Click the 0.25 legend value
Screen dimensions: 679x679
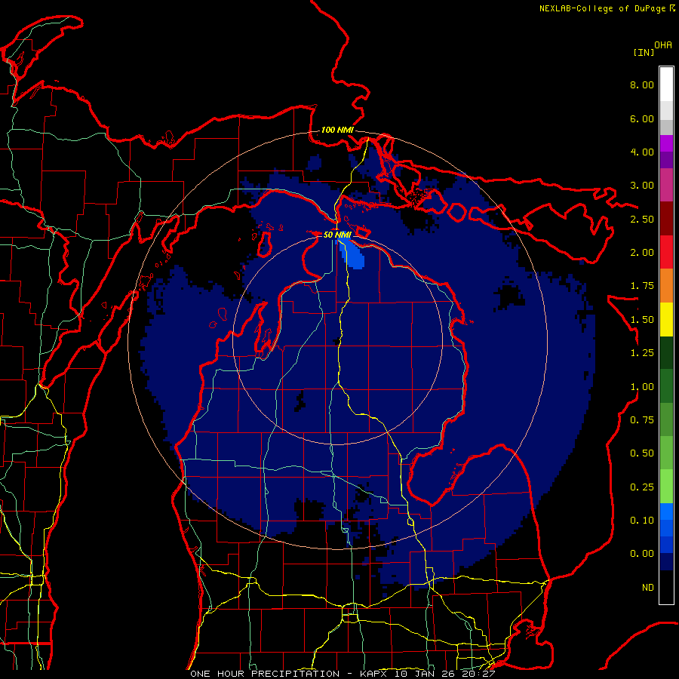click(642, 487)
